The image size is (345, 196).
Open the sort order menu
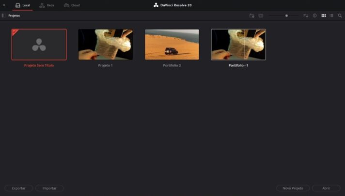[306, 15]
